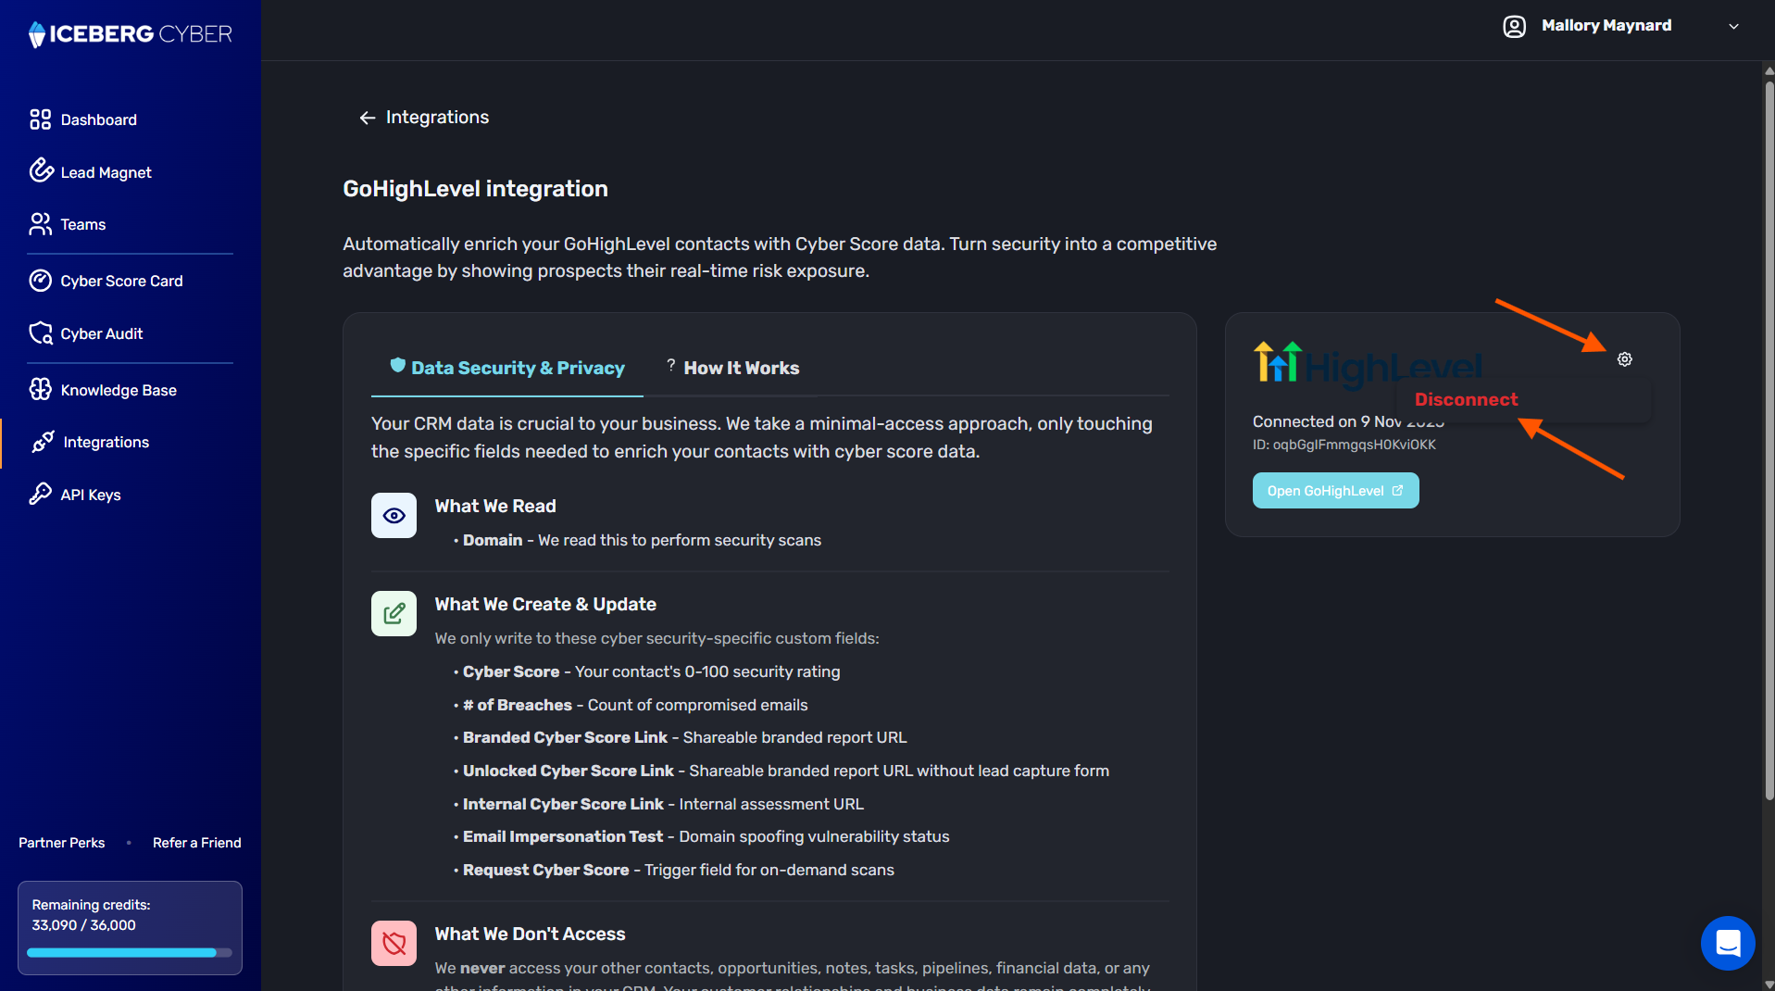Open the GoHighLevel settings gear icon

click(x=1624, y=359)
